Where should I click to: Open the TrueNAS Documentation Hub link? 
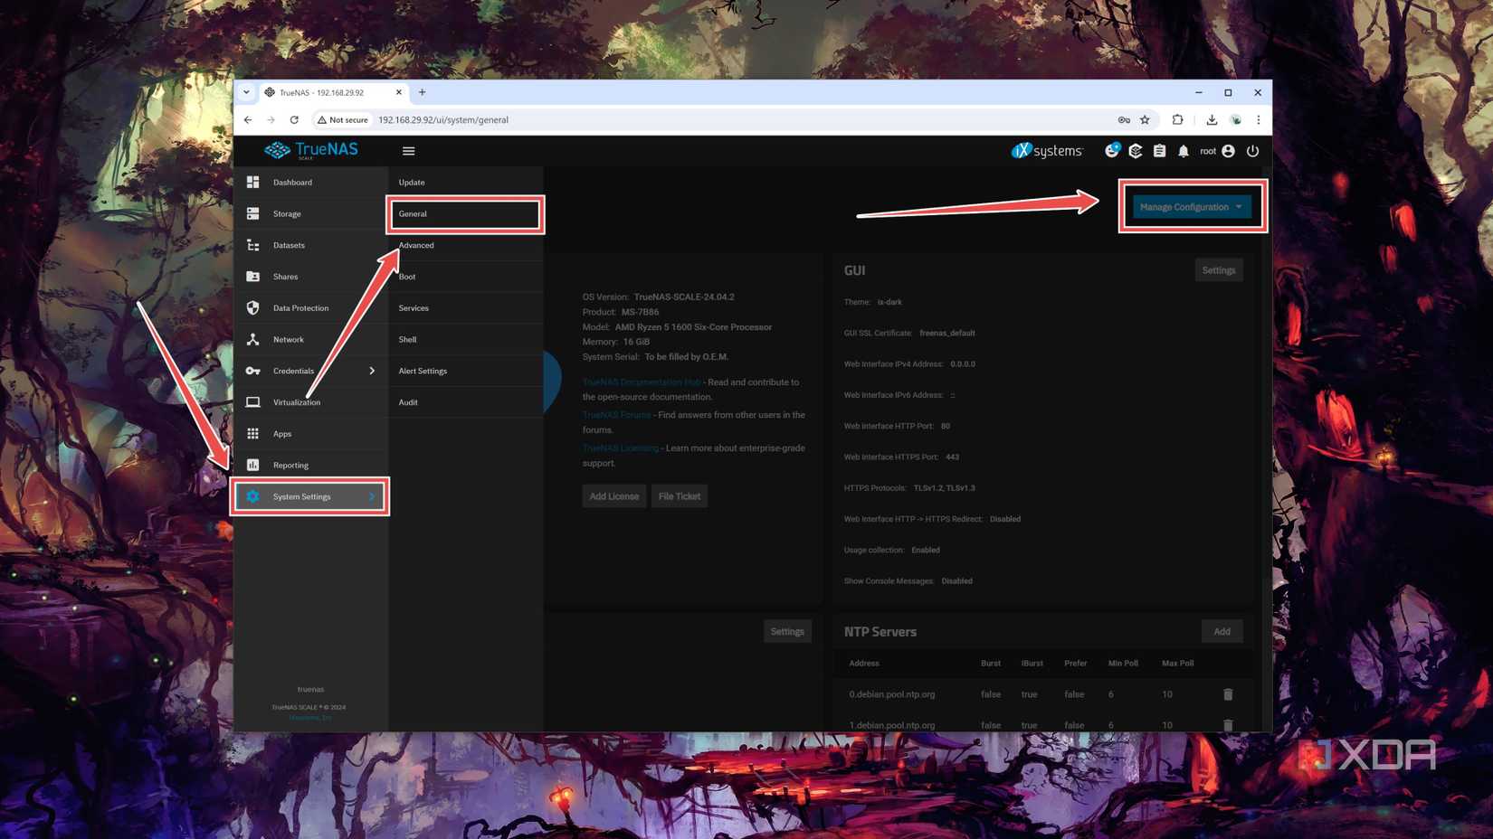click(642, 382)
